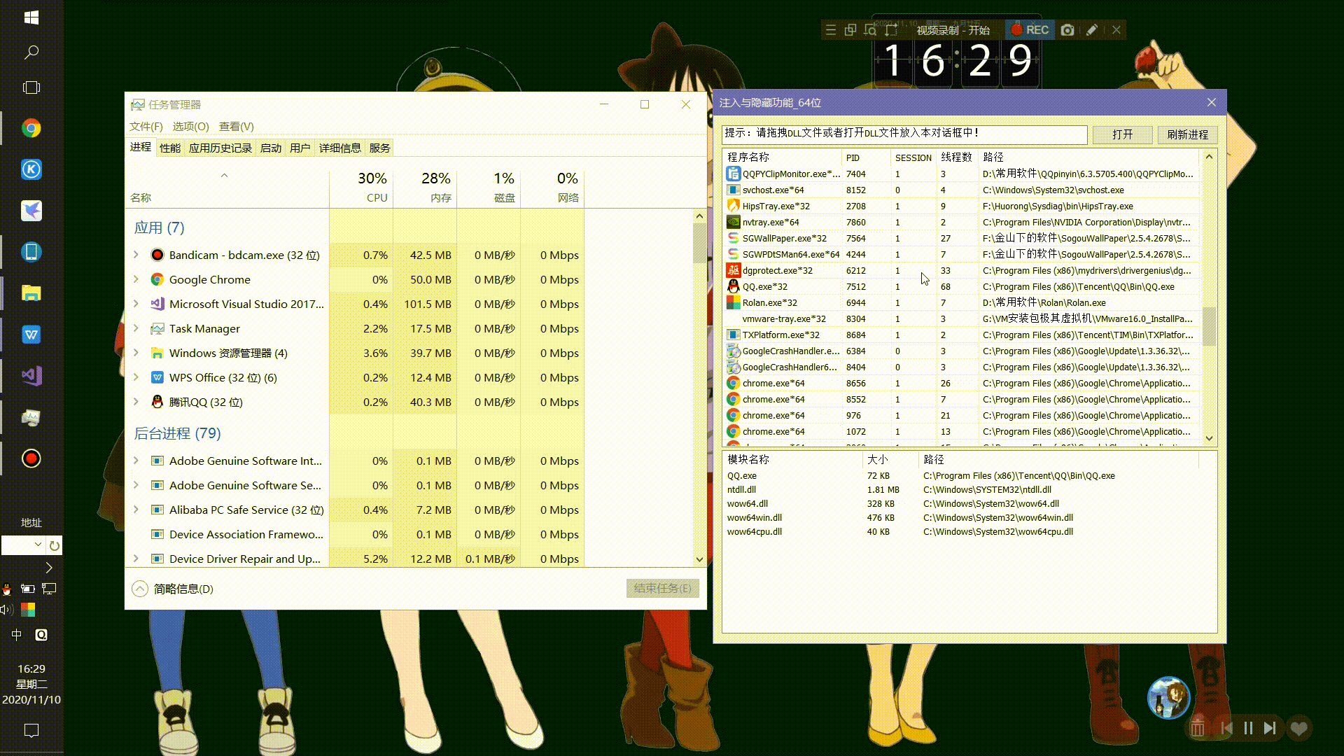
Task: Click the round anime avatar floating widget
Action: (x=1168, y=697)
